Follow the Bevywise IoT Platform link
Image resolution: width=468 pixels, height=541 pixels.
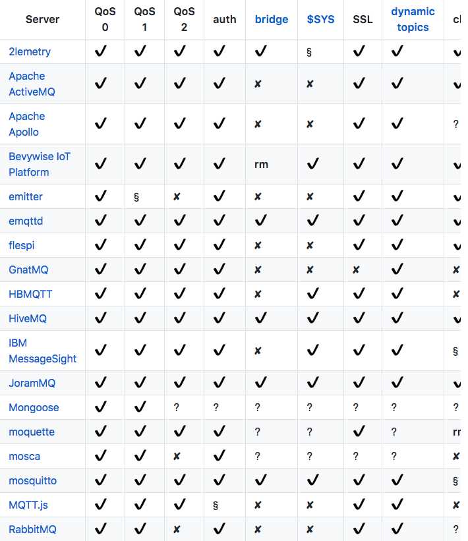tap(39, 164)
